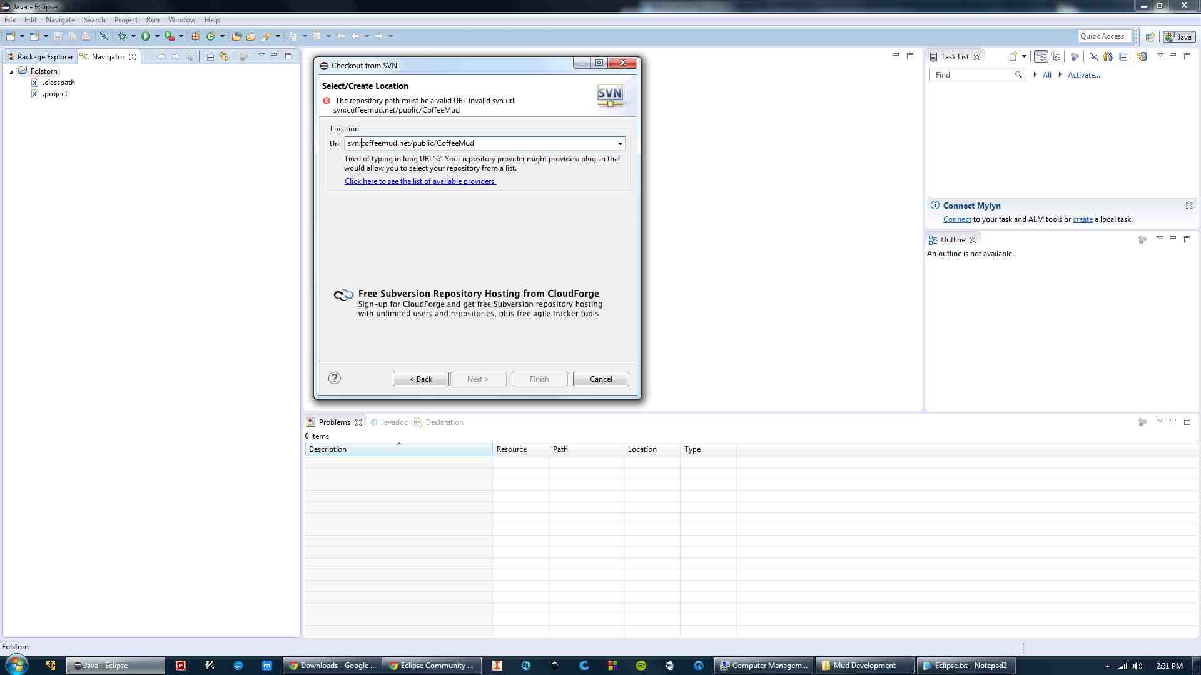Image resolution: width=1201 pixels, height=675 pixels.
Task: Open Eclipse Community Chrome taskbar item
Action: [x=432, y=666]
